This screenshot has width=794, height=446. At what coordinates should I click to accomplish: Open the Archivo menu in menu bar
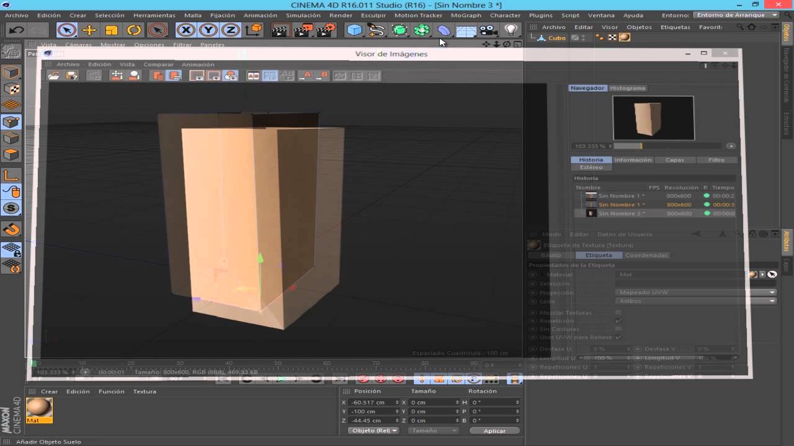coord(17,15)
